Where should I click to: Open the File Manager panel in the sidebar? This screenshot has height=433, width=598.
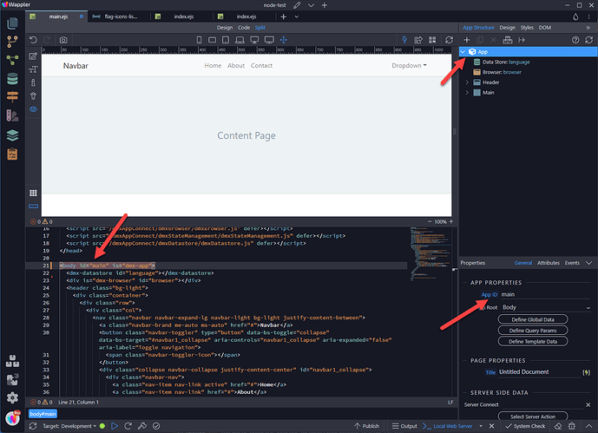click(12, 23)
